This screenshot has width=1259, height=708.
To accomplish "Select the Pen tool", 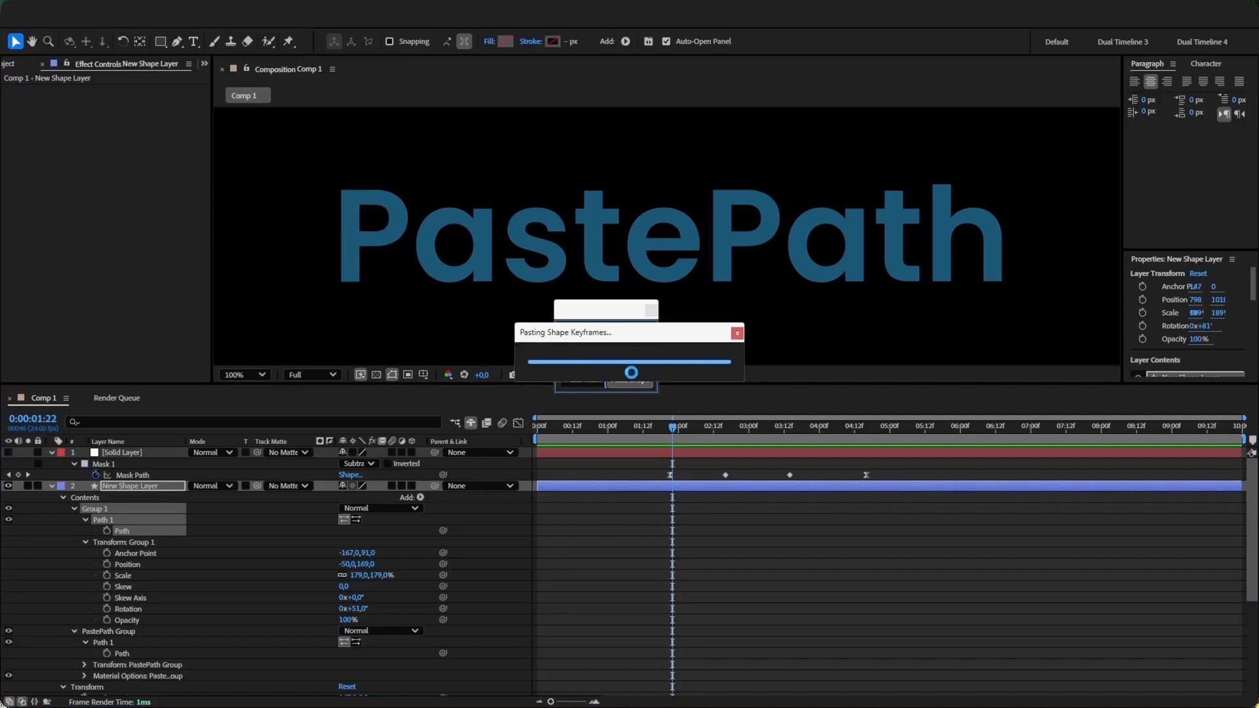I will [x=177, y=41].
